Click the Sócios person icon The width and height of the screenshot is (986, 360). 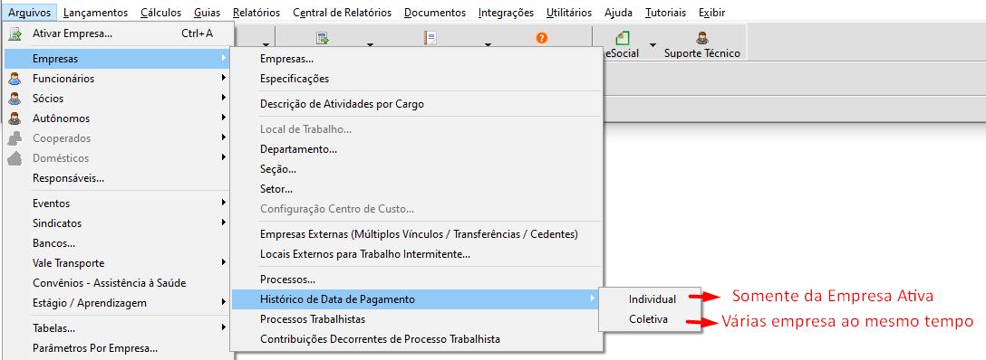[15, 99]
